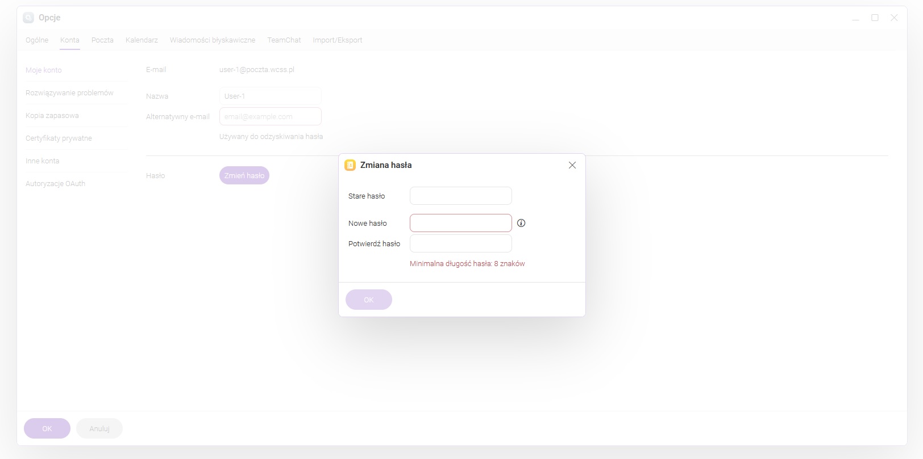Screen dimensions: 923x459
Task: Open Rozwiązywanie problemów in sidebar
Action: (69, 92)
